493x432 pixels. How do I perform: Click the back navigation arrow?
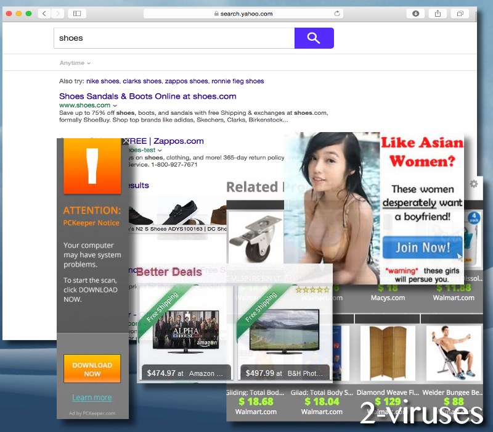[x=43, y=13]
